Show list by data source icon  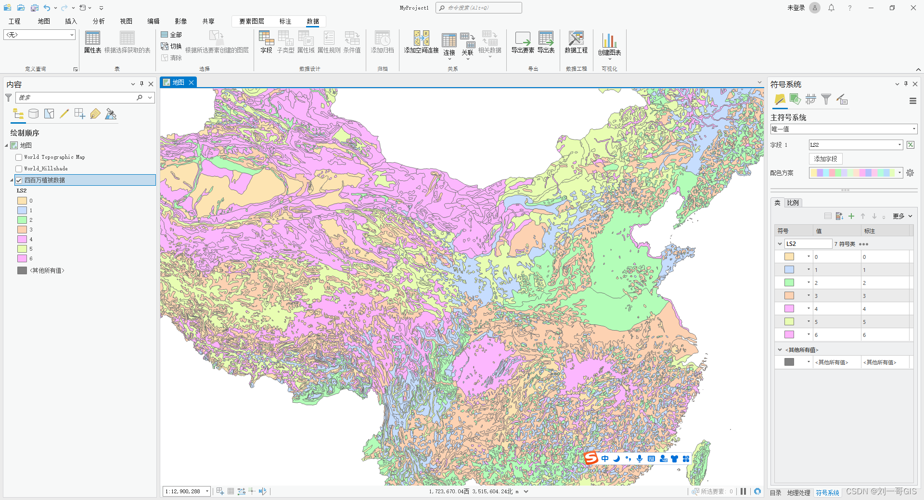pyautogui.click(x=33, y=114)
